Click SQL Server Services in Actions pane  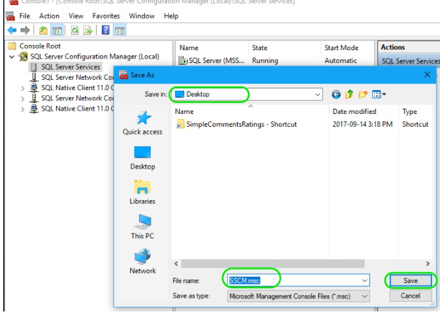[410, 61]
